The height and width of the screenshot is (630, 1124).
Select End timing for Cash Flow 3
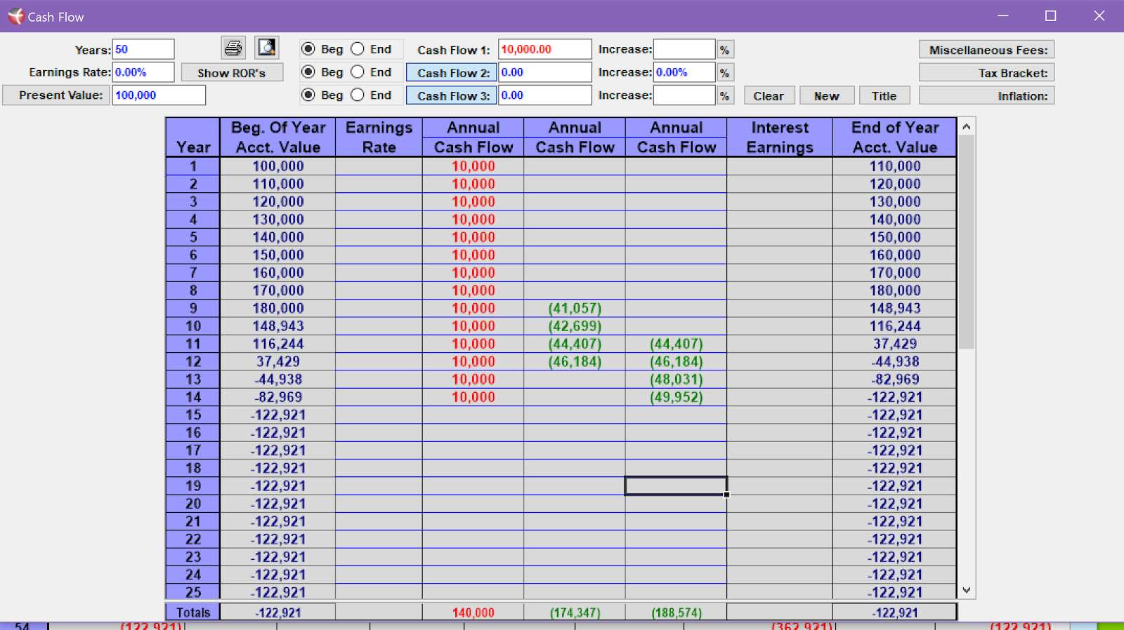coord(358,95)
